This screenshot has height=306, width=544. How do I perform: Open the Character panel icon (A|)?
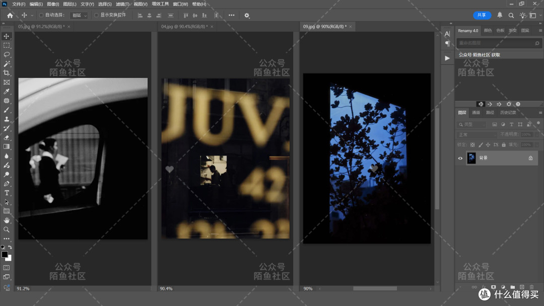(x=447, y=34)
